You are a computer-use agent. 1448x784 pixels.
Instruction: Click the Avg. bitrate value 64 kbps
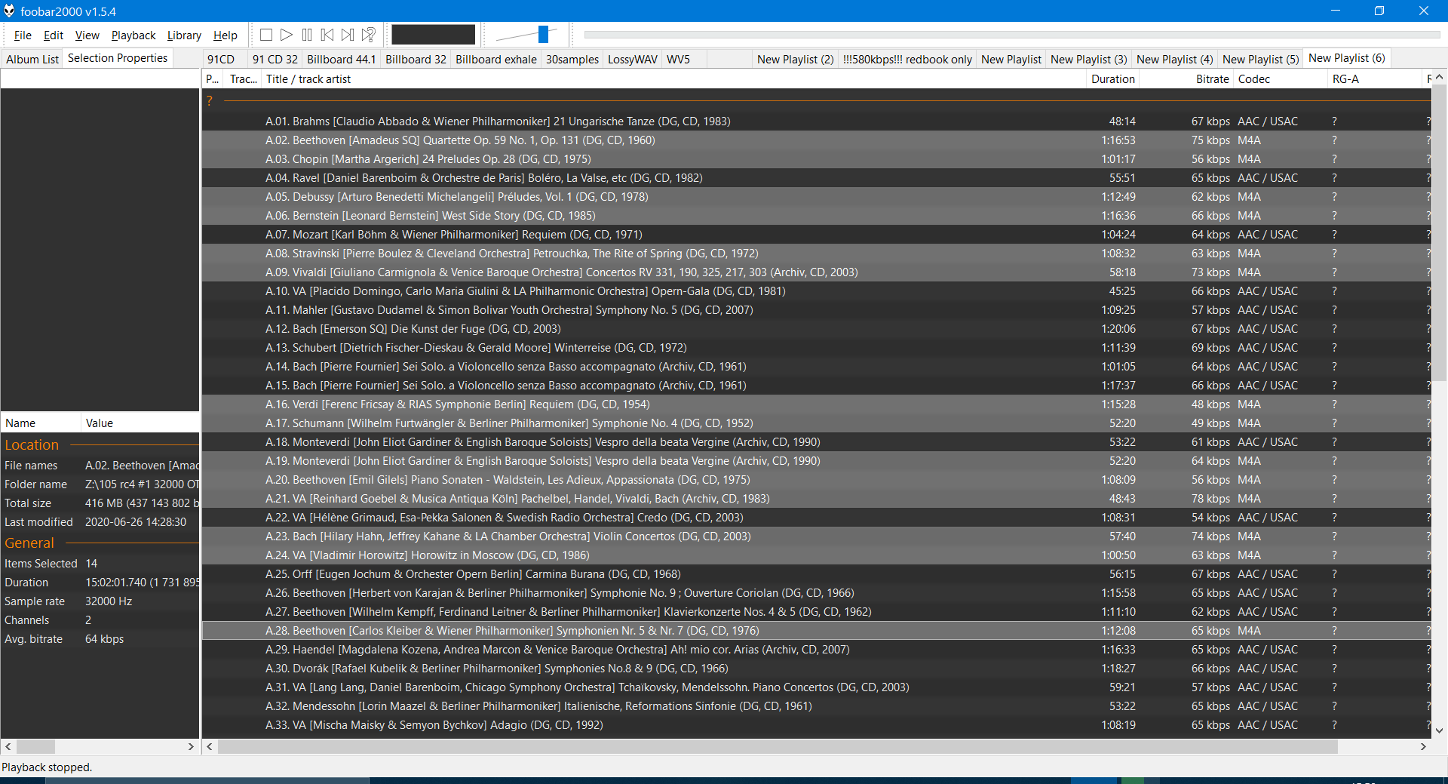click(104, 639)
